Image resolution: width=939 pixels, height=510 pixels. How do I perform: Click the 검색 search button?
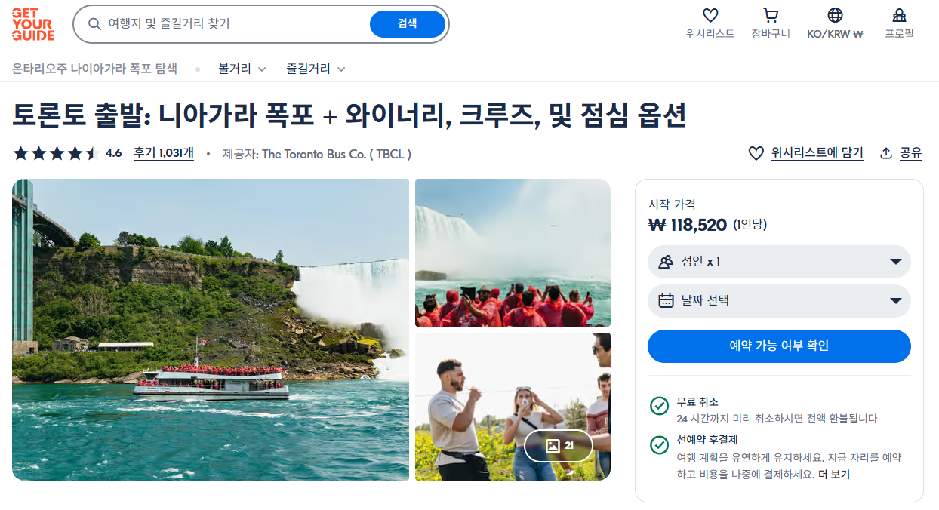407,24
